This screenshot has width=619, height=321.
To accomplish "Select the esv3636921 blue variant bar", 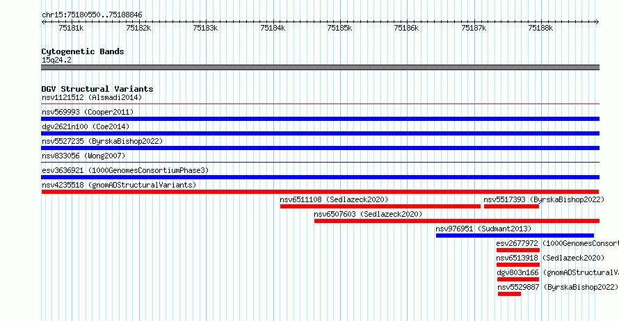I will point(320,177).
